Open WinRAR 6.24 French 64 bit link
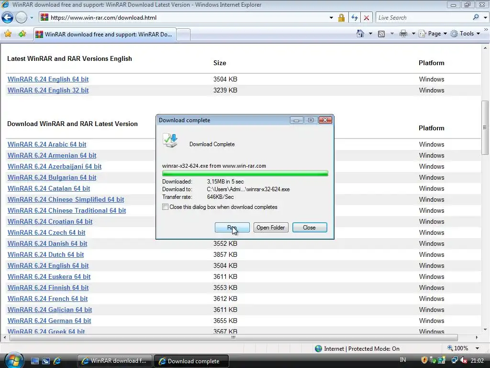This screenshot has width=490, height=368. [x=47, y=299]
